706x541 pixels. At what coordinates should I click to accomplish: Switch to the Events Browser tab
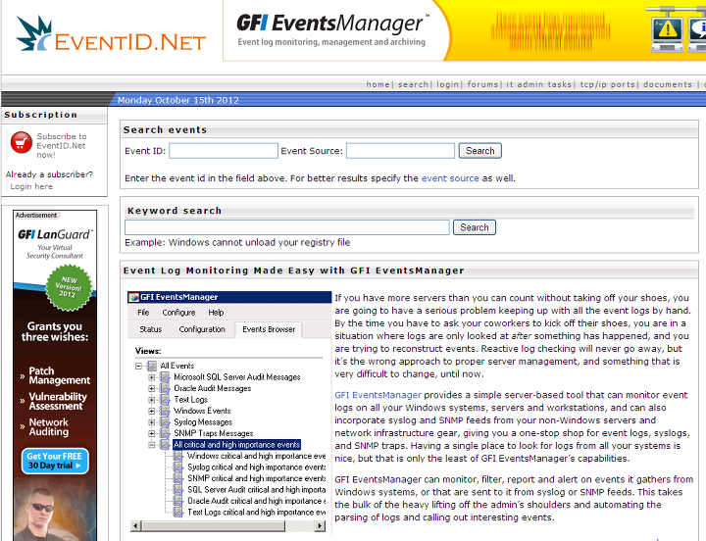269,329
